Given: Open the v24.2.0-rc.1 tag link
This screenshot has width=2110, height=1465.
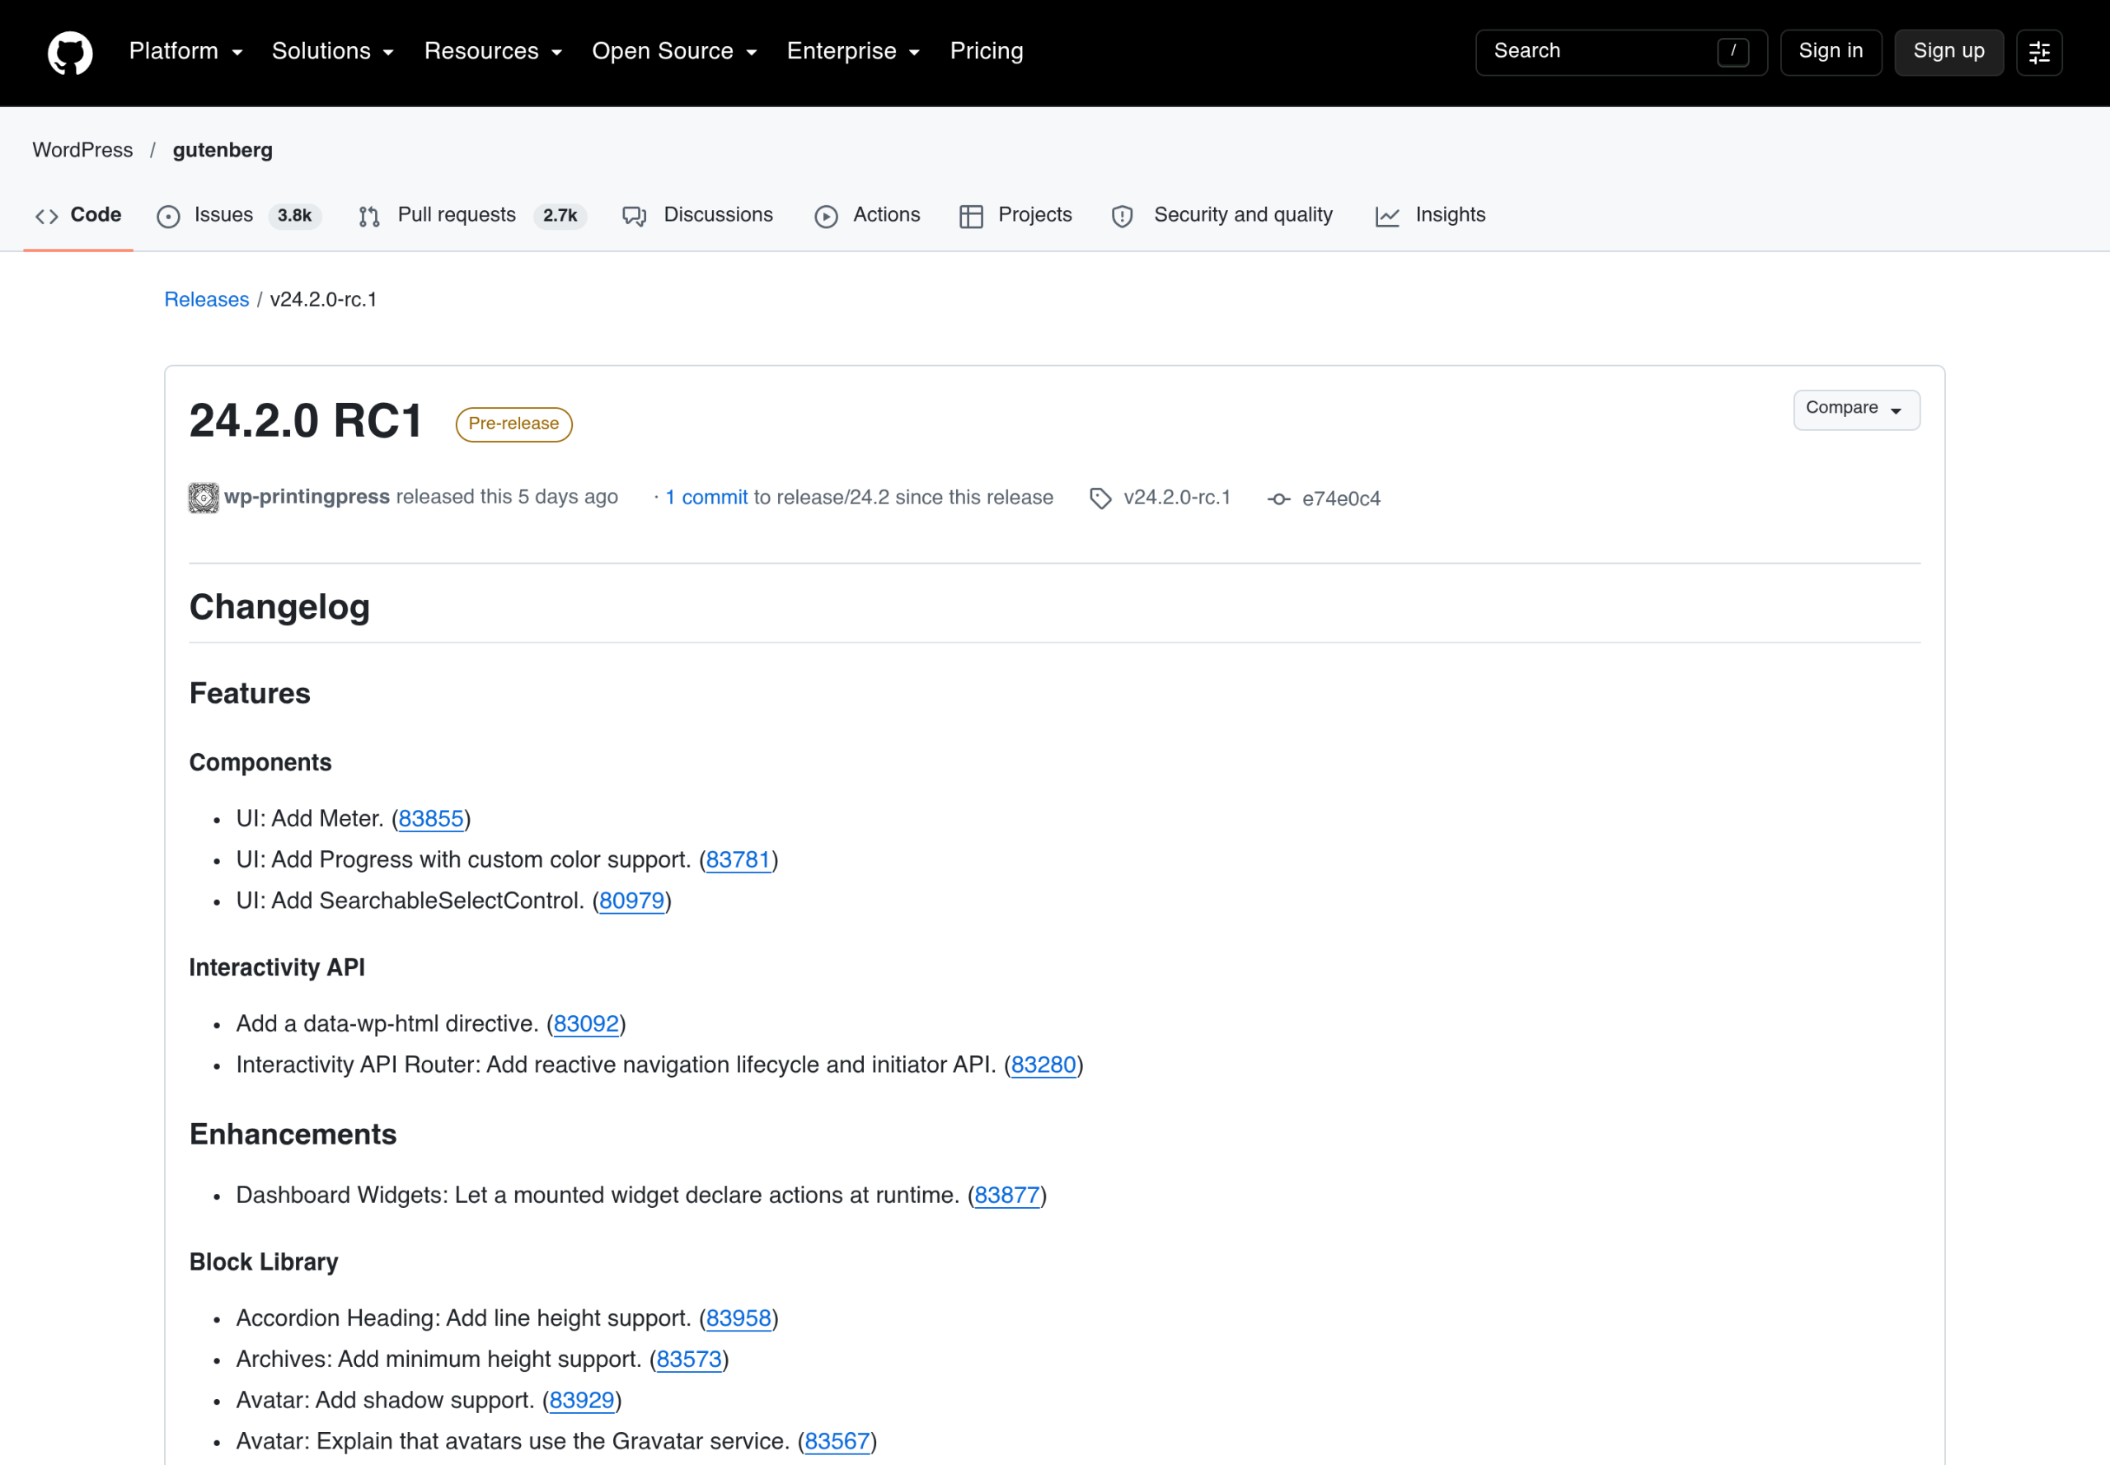Looking at the screenshot, I should pyautogui.click(x=1176, y=498).
